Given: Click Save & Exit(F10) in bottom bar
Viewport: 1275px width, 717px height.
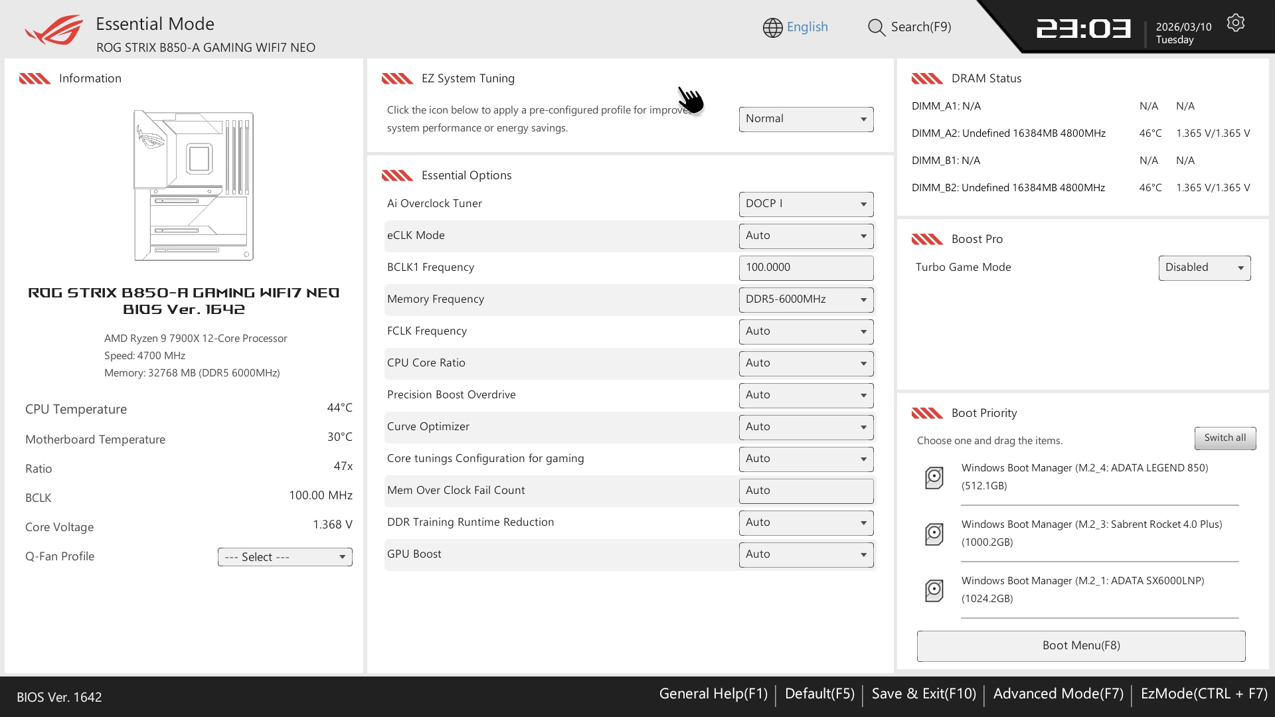Looking at the screenshot, I should click(923, 694).
